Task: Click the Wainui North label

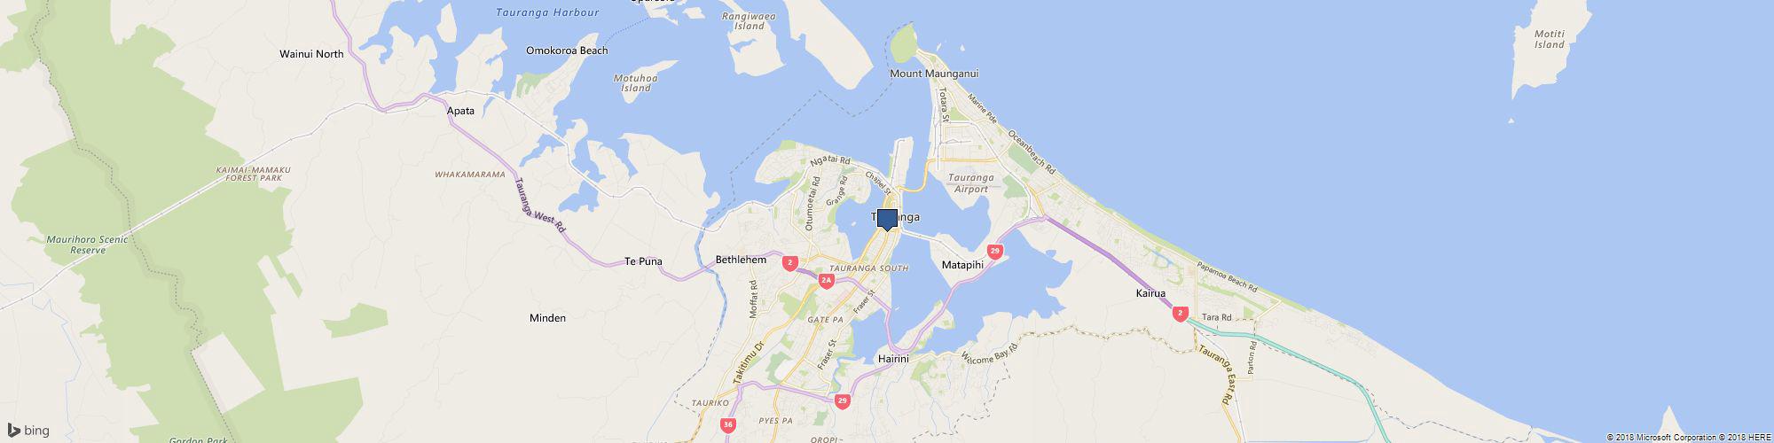Action: (311, 54)
